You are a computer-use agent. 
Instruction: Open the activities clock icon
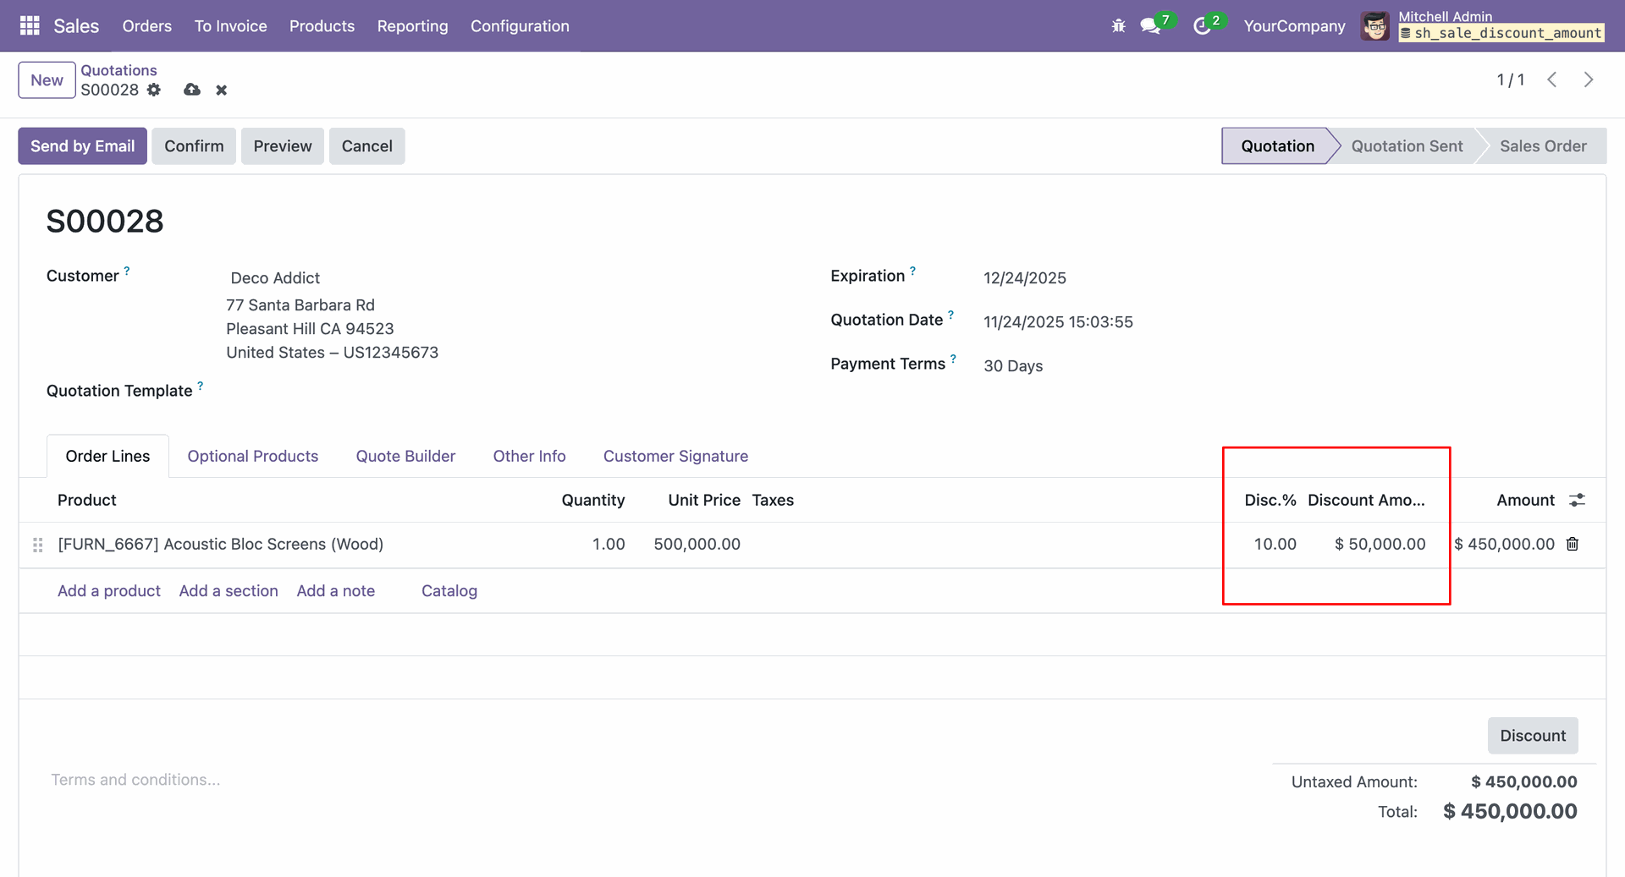click(1201, 26)
